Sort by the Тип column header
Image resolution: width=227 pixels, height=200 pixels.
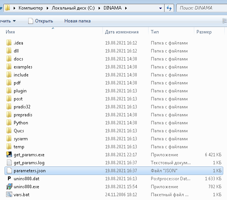[x=155, y=32]
